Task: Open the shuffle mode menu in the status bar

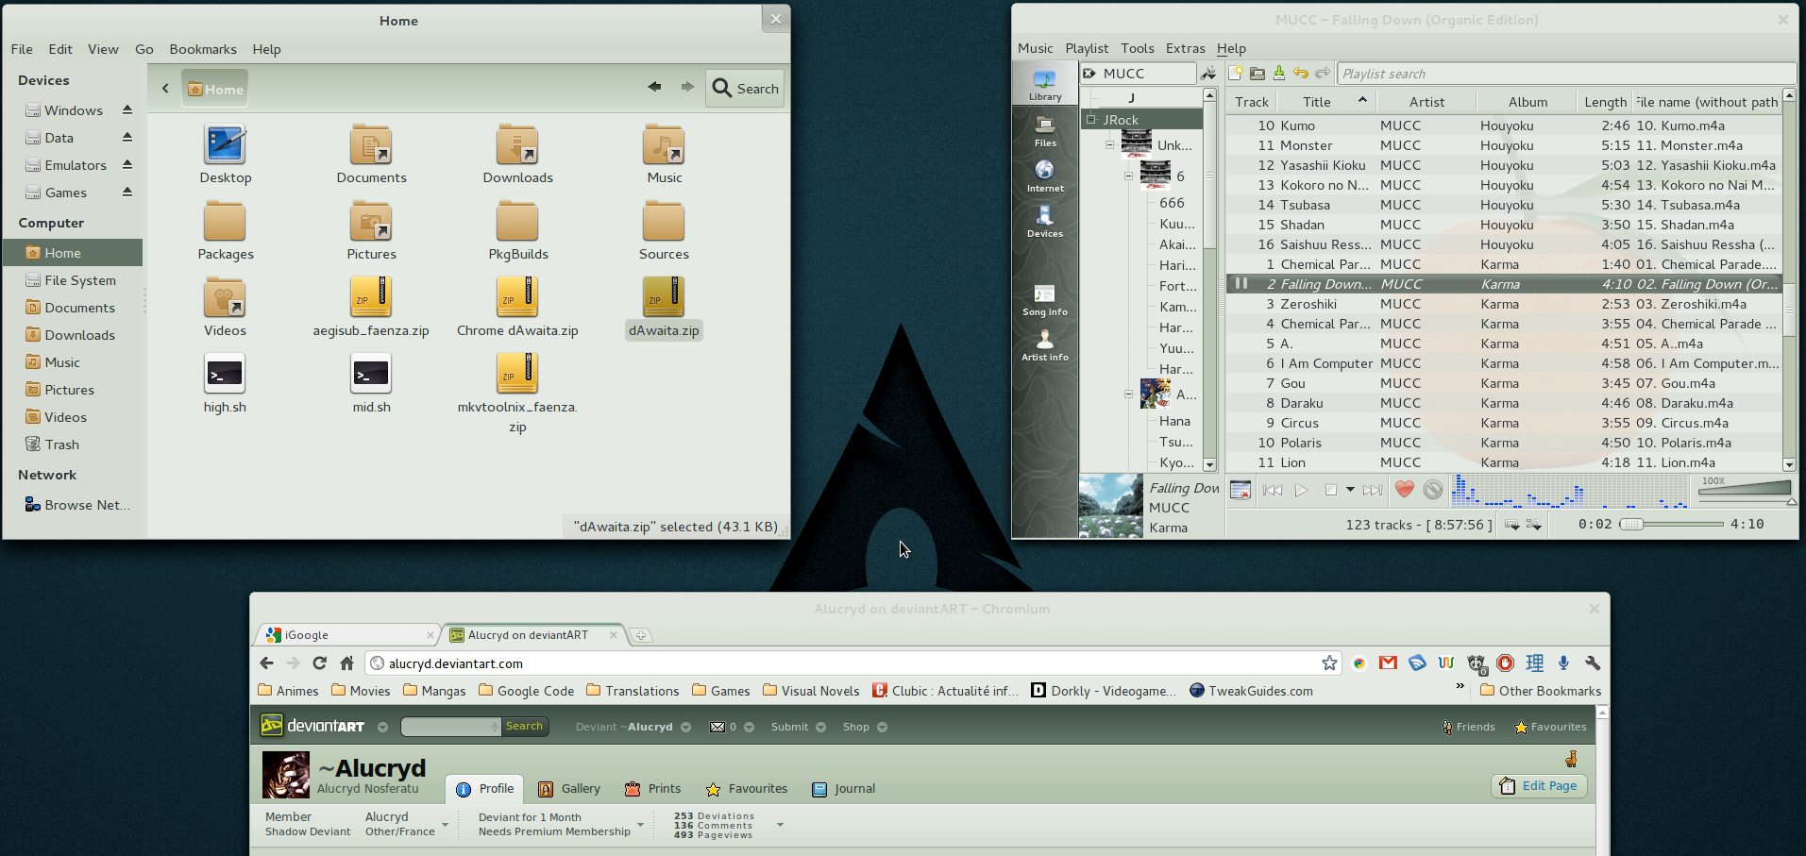Action: coord(1534,525)
